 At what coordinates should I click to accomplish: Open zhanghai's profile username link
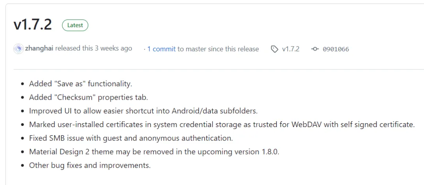pyautogui.click(x=39, y=48)
